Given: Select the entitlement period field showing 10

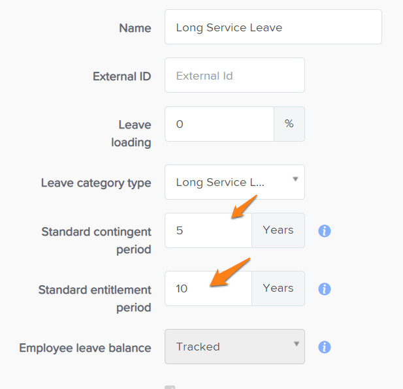Looking at the screenshot, I should coord(208,288).
